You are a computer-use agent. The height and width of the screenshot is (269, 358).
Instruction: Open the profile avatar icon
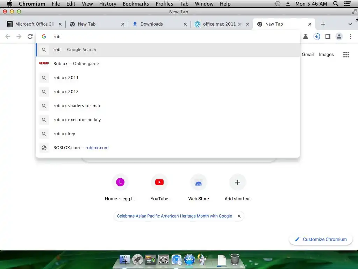pyautogui.click(x=339, y=36)
